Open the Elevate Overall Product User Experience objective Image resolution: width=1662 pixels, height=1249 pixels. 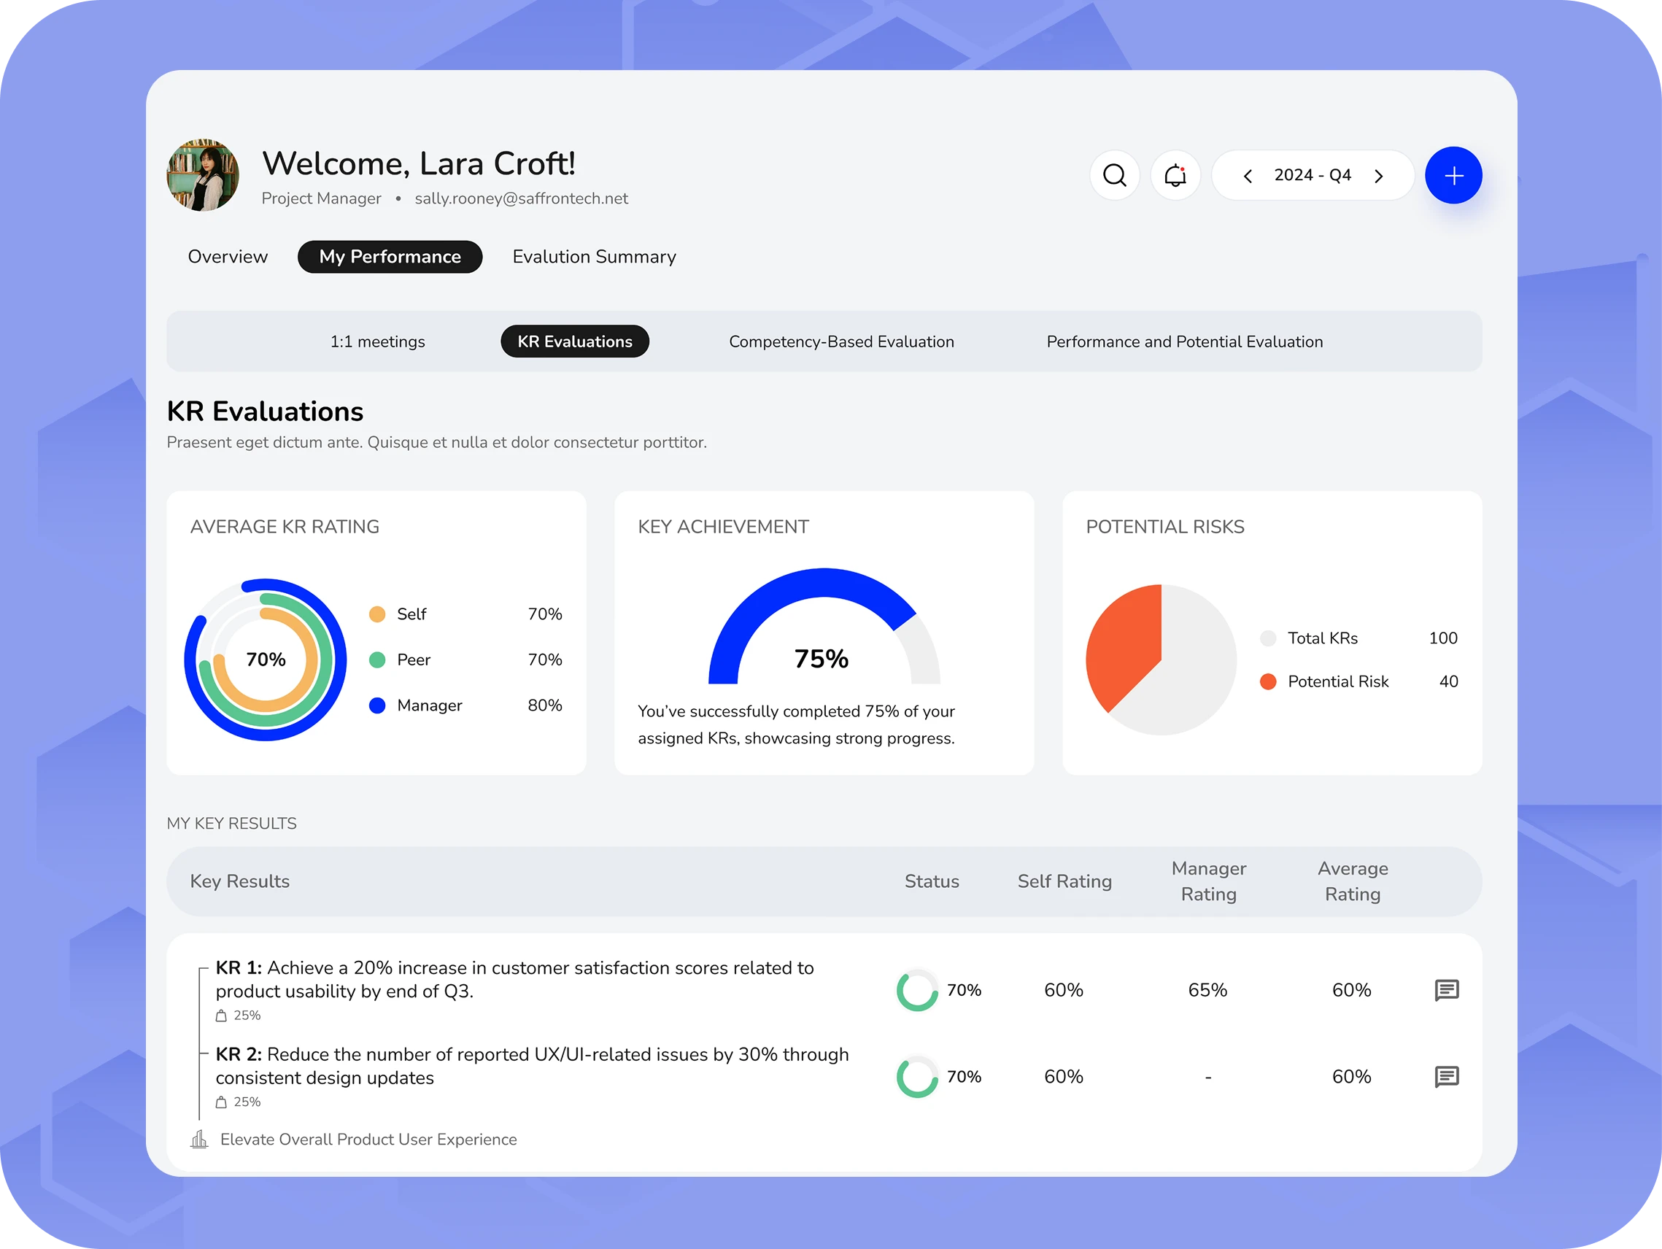368,1140
